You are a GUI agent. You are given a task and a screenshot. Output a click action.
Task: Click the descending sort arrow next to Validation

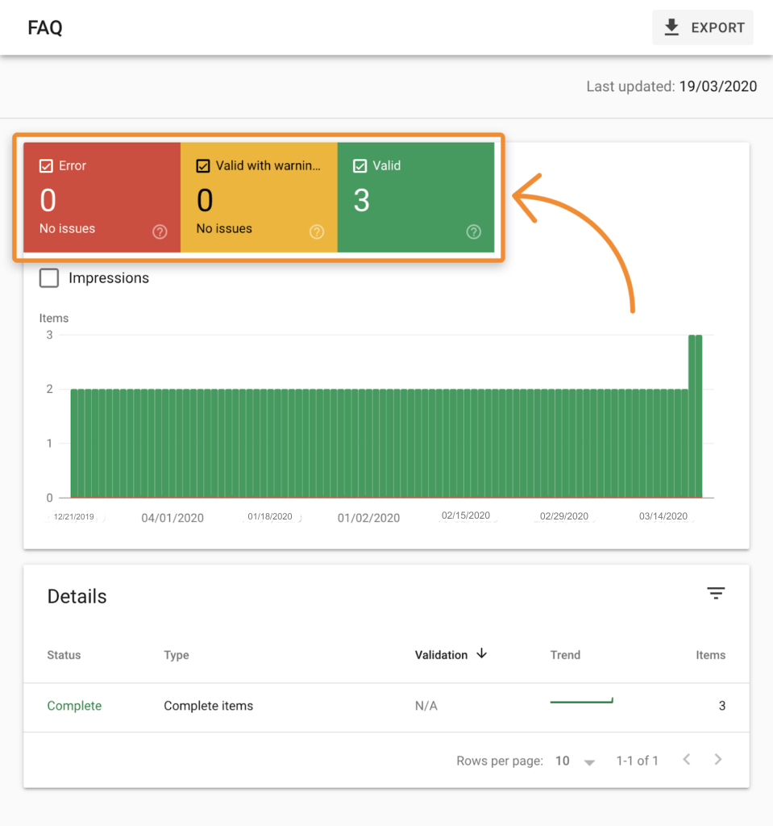[x=481, y=655]
